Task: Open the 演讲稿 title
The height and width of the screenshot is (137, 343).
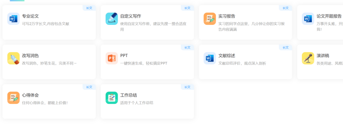Action: click(x=323, y=56)
